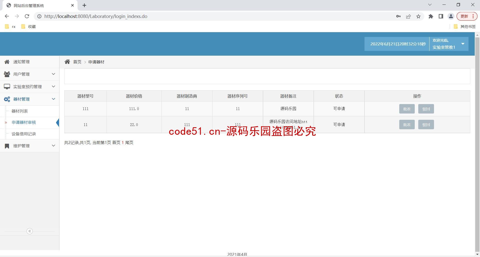Click the browser forward arrow
This screenshot has width=480, height=257.
pos(17,16)
